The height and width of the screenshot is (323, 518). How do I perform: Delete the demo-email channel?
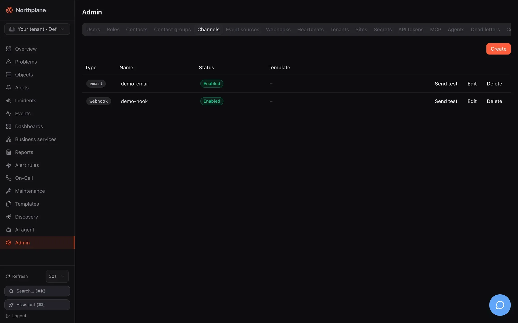pos(494,84)
